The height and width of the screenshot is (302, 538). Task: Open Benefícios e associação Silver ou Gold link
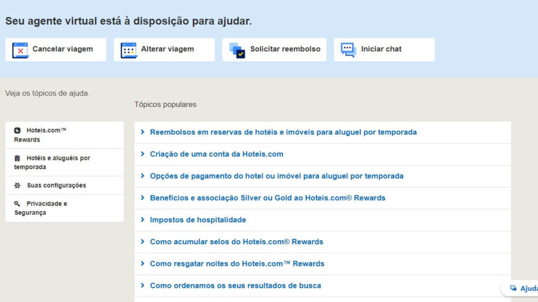267,198
